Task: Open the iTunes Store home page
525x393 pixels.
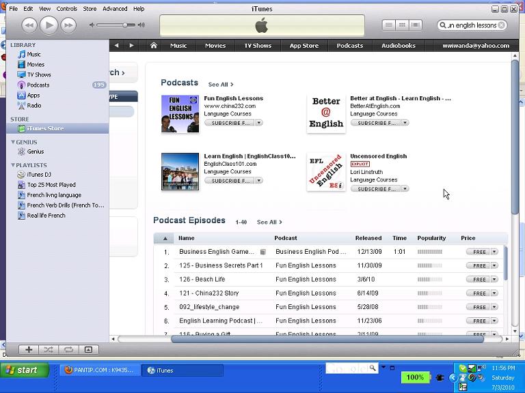Action: coord(154,46)
